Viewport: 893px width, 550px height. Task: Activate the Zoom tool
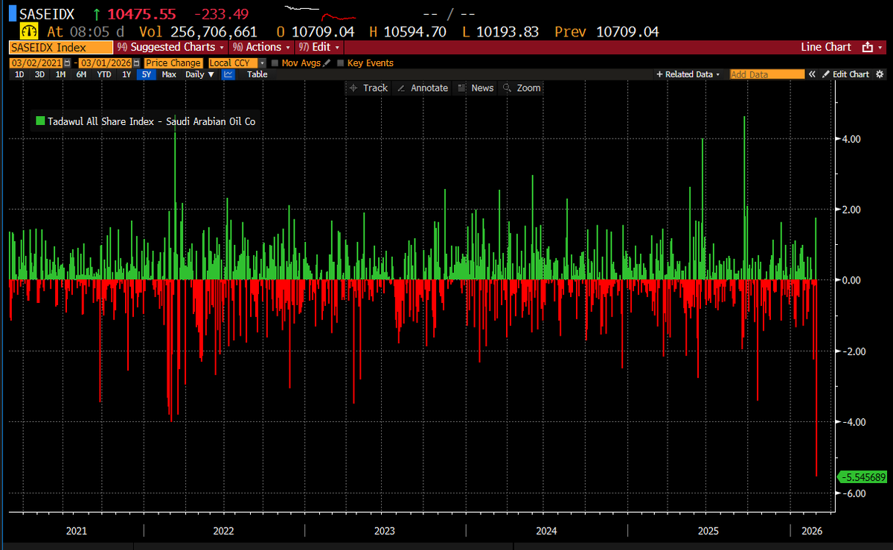pos(522,88)
